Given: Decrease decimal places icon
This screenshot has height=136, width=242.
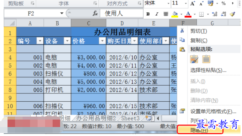Looking at the screenshot, I should tap(224, 14).
